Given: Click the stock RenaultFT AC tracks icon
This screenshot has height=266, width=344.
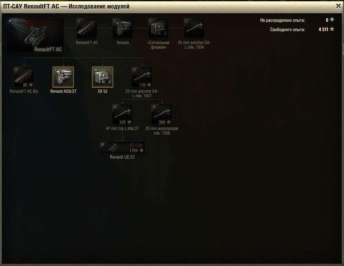Looking at the screenshot, I should pos(87,29).
